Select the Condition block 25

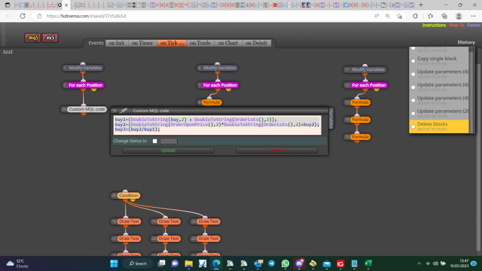tap(126, 196)
